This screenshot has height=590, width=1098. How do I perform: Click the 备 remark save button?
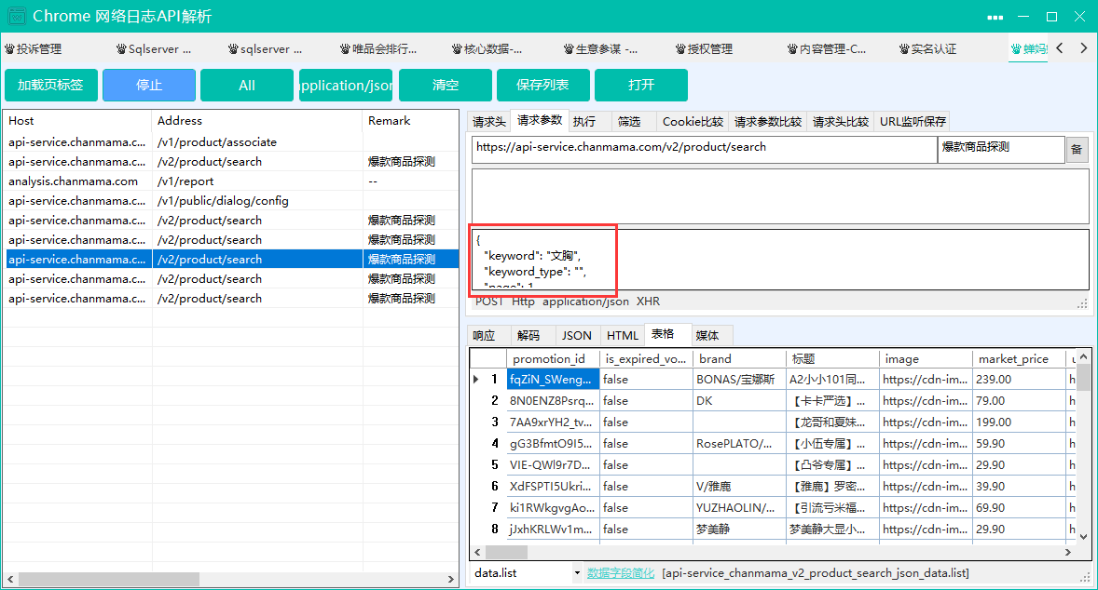(1077, 150)
